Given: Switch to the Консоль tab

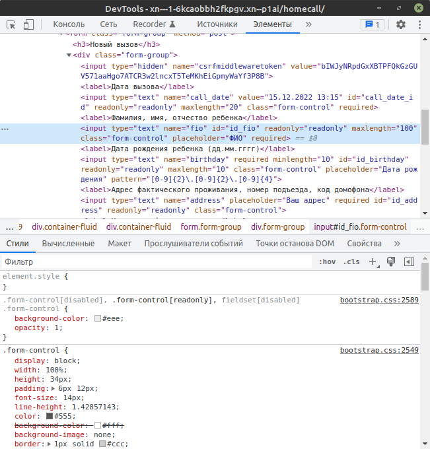Looking at the screenshot, I should [x=69, y=24].
